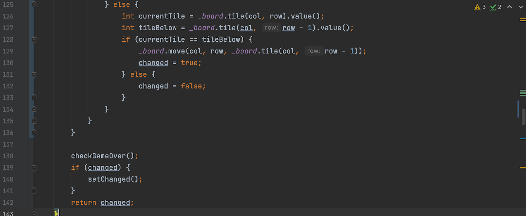Fold the "if (changed)" block on line 139
This screenshot has width=526, height=216.
34,168
